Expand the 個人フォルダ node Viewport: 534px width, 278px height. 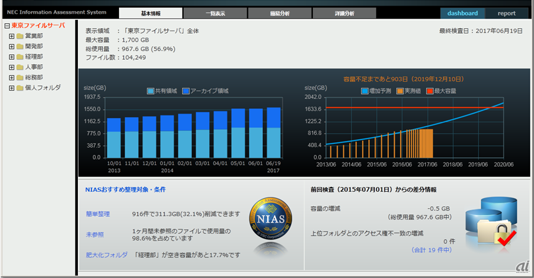pyautogui.click(x=12, y=88)
